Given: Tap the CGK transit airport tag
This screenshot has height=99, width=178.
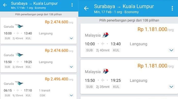Looking at the screenshot, I should [x=42, y=95].
